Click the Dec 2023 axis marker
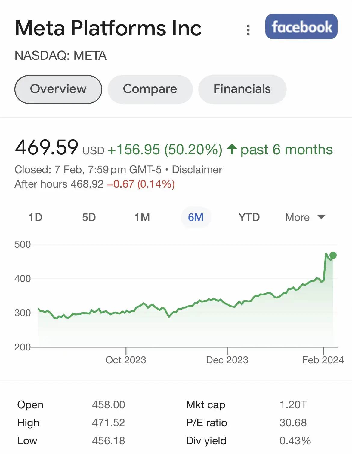Screen dimensions: 352x454 (227, 360)
